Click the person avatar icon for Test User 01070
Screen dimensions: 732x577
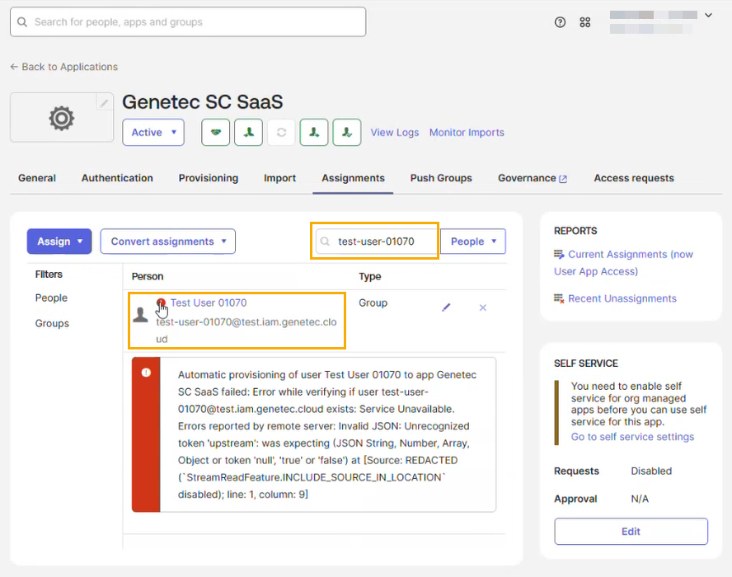[x=140, y=315]
